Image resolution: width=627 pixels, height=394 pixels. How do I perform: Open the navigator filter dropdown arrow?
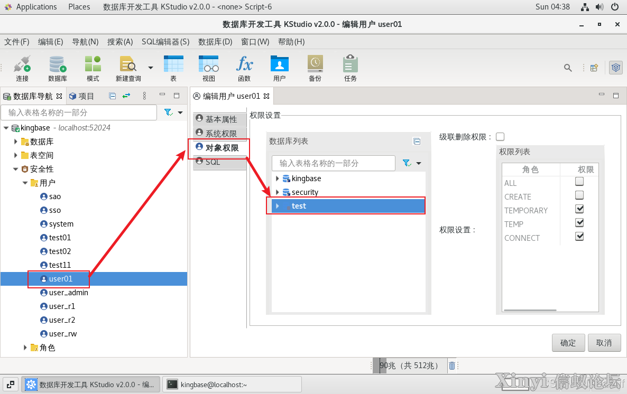pos(180,112)
